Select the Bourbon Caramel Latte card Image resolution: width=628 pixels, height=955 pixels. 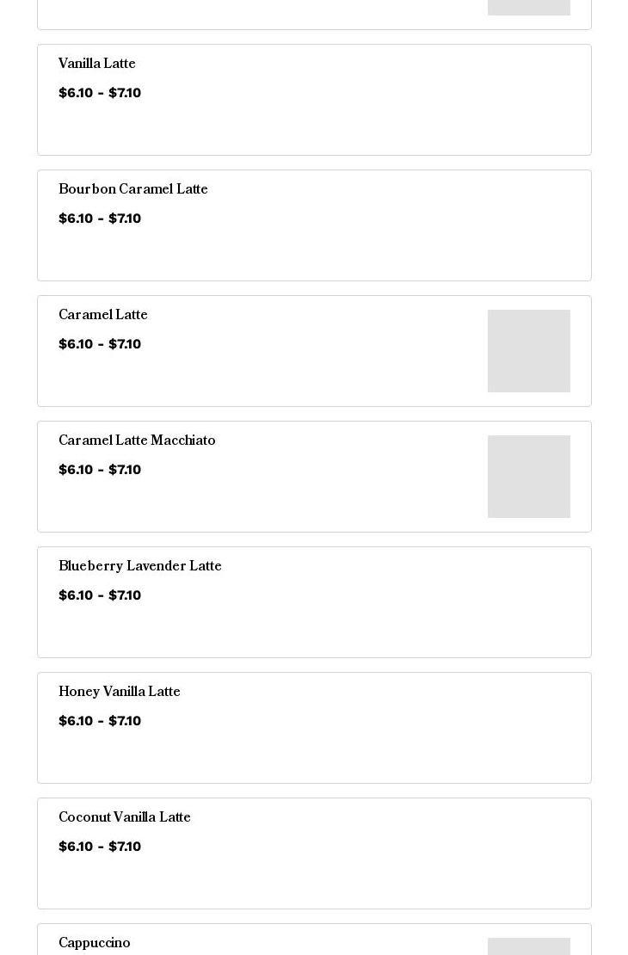(314, 225)
